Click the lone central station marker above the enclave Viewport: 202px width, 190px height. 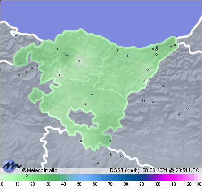(x=92, y=95)
